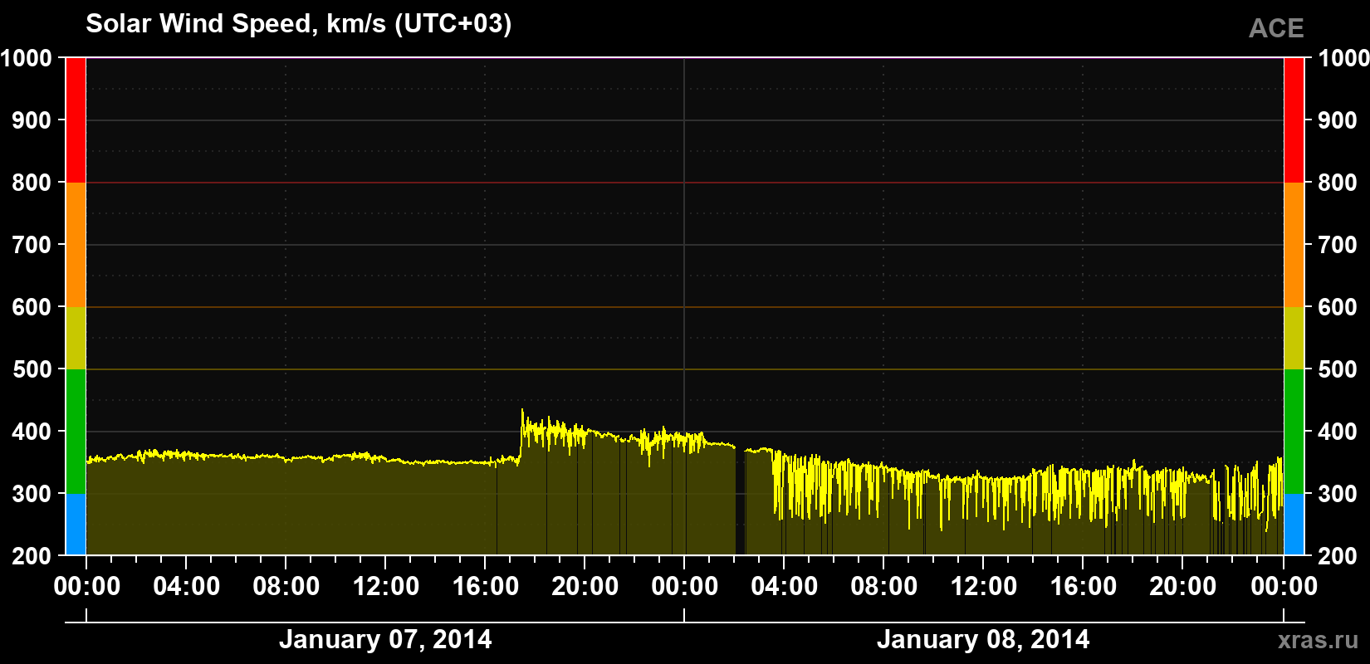
Task: Click the 20:00 time label for January 08
Action: tap(1183, 587)
